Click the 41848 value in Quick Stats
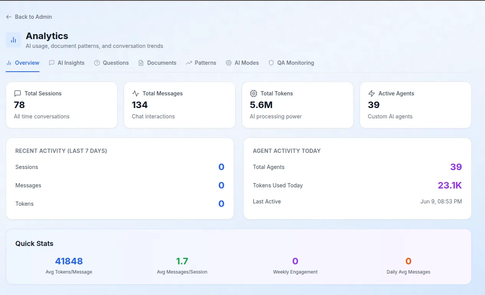 [69, 261]
